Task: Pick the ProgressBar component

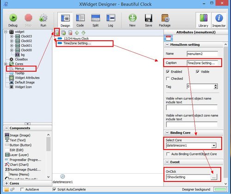Action: 25,160
